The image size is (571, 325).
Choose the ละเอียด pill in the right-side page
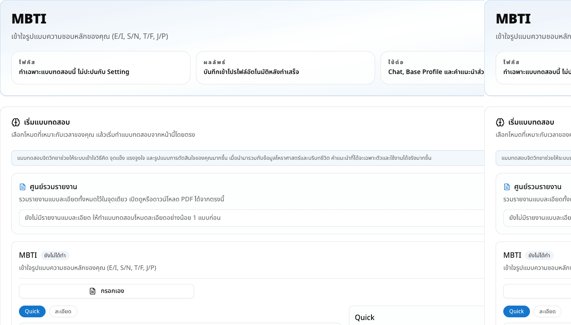pos(548,311)
